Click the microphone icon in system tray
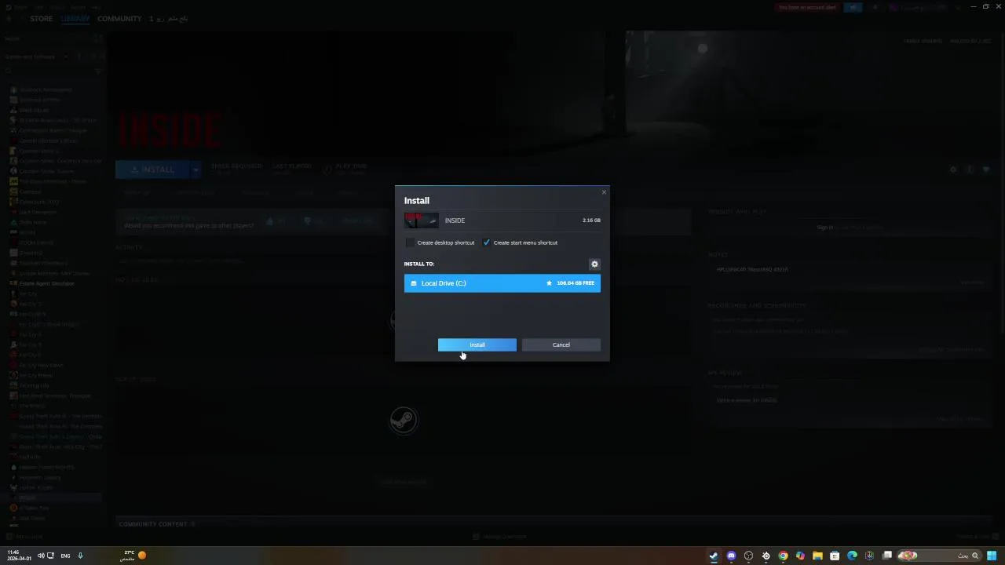Viewport: 1005px width, 565px height. pos(80,556)
